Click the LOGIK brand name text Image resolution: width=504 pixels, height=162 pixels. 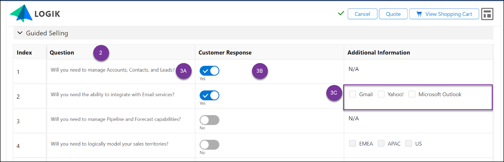coord(47,14)
